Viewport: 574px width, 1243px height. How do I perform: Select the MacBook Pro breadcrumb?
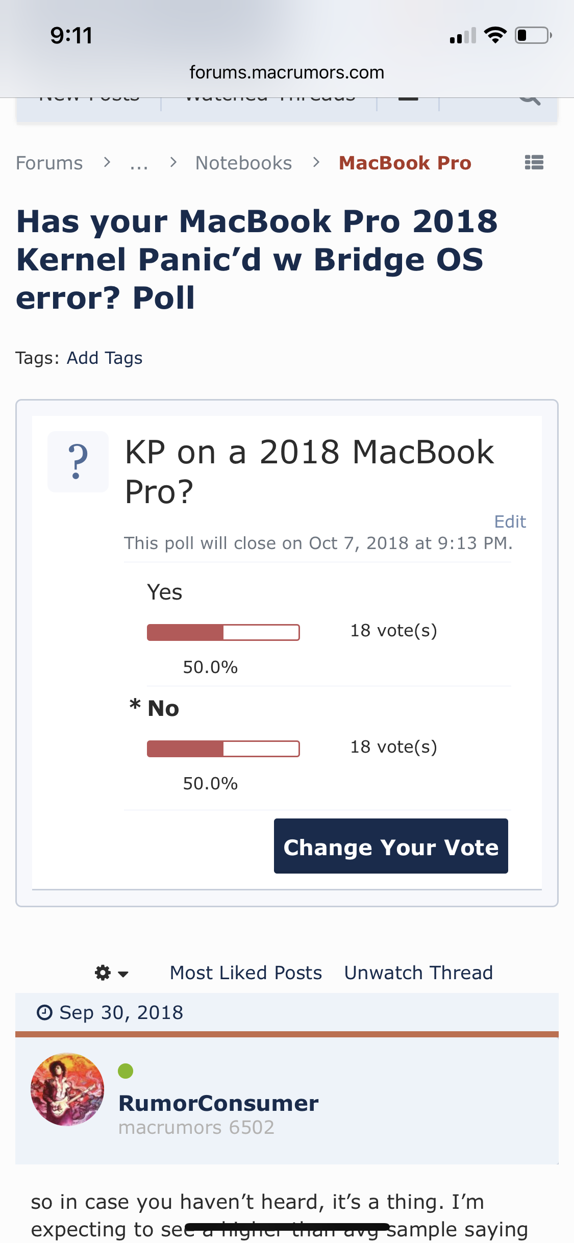pos(405,163)
